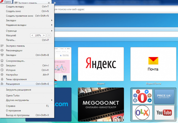This screenshot has width=178, height=123.
Task: Close the Экспресс-панель tab
Action: click(49, 3)
